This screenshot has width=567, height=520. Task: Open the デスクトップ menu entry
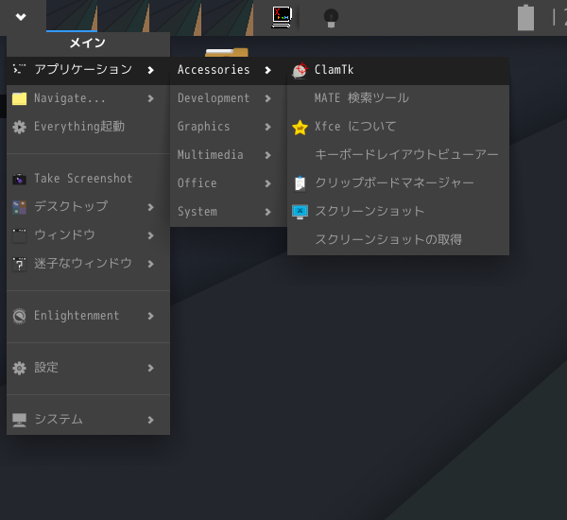tap(88, 207)
